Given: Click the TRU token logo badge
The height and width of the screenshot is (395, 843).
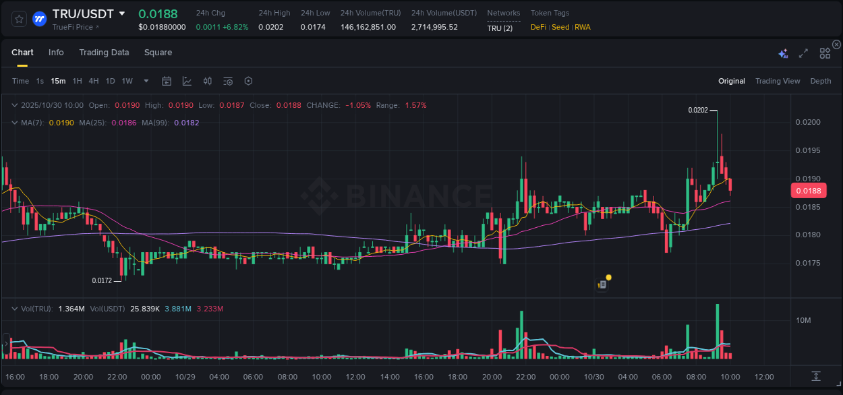Looking at the screenshot, I should [x=39, y=19].
